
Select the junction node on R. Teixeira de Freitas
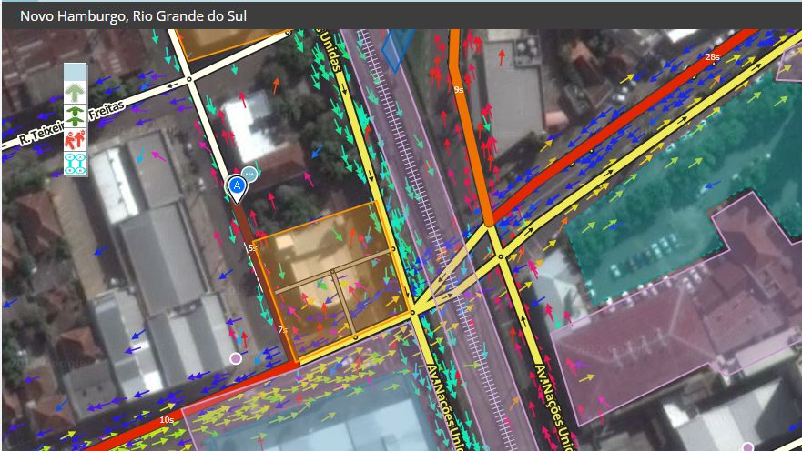pyautogui.click(x=189, y=80)
